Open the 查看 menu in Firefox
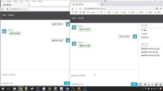 (15, 2)
